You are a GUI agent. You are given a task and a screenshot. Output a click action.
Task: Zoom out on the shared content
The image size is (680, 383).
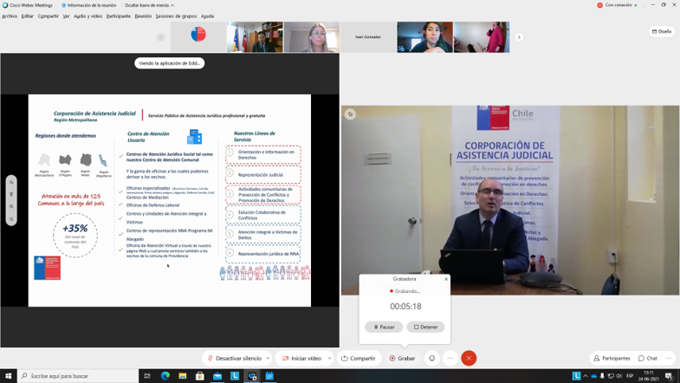pos(11,219)
